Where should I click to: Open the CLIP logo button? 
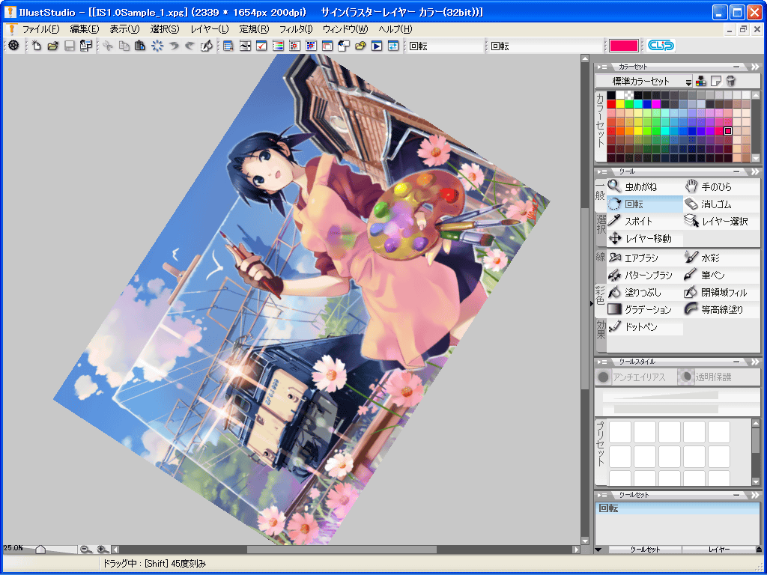[x=661, y=46]
